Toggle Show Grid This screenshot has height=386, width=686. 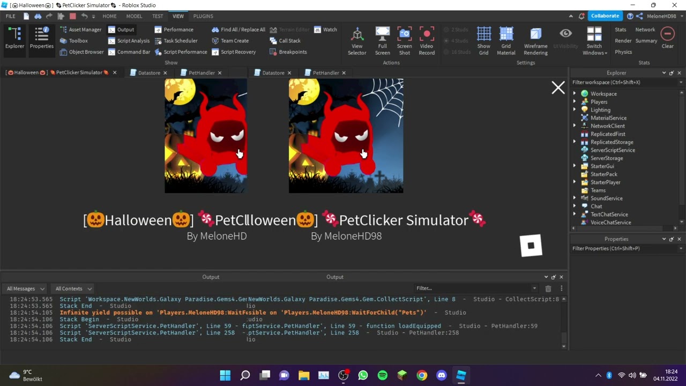point(483,41)
